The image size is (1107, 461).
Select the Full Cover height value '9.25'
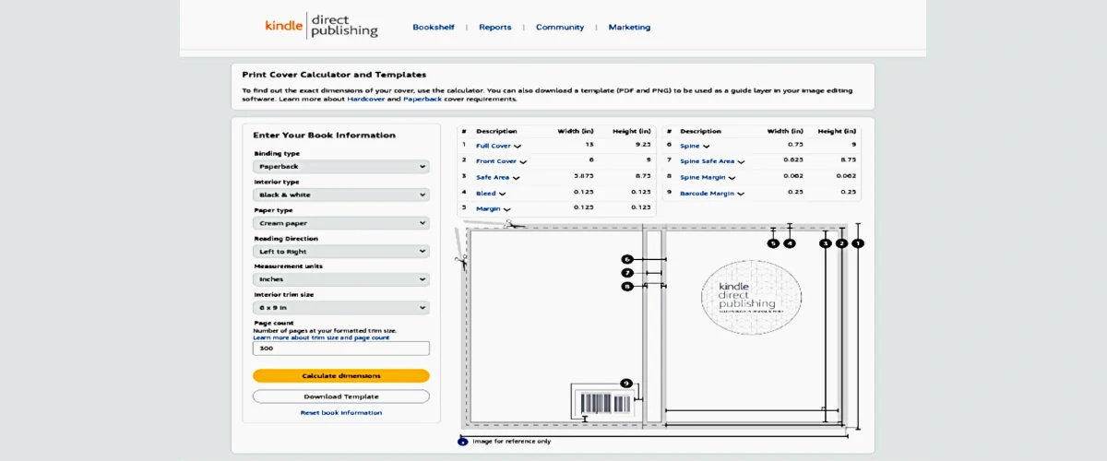pyautogui.click(x=644, y=146)
